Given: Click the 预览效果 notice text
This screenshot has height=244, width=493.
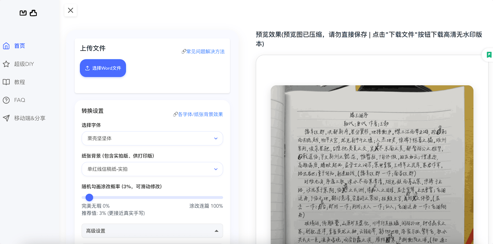Looking at the screenshot, I should 369,39.
